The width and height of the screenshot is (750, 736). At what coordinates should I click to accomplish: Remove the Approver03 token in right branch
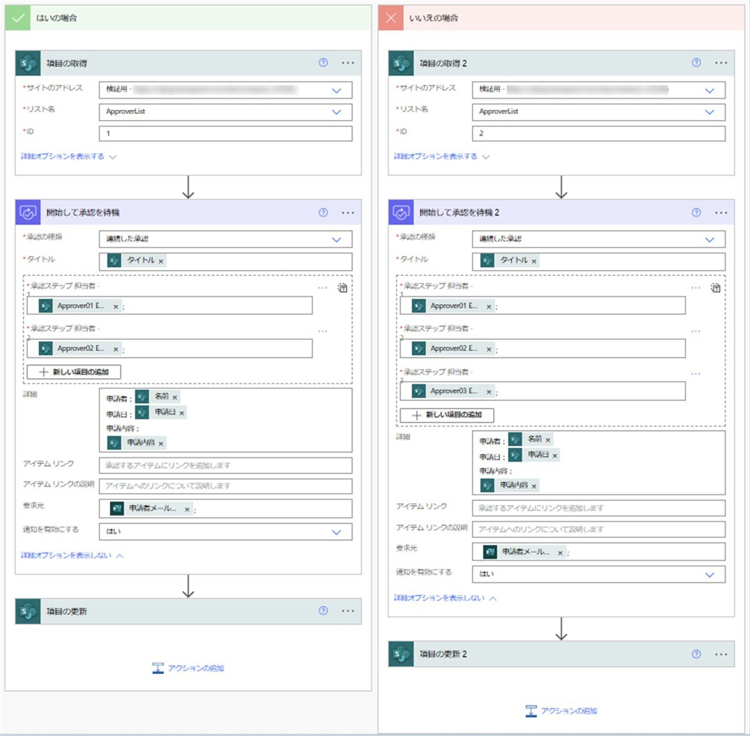pos(489,392)
